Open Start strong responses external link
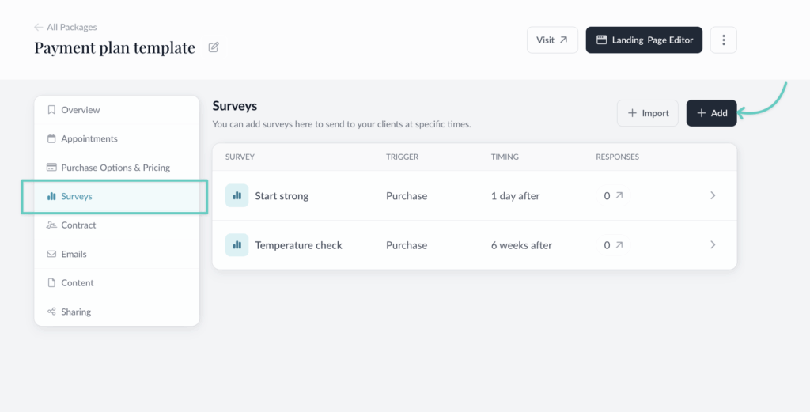The width and height of the screenshot is (810, 412). [619, 195]
